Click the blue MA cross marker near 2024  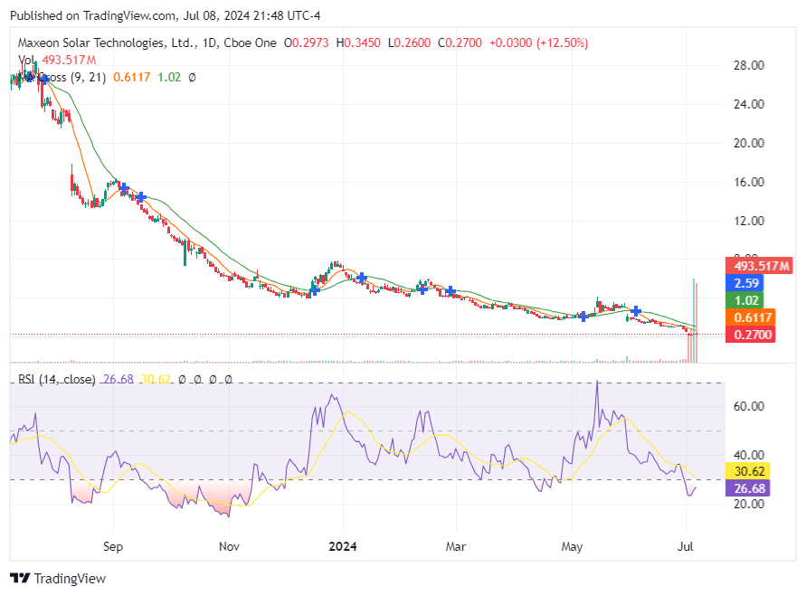[x=361, y=277]
